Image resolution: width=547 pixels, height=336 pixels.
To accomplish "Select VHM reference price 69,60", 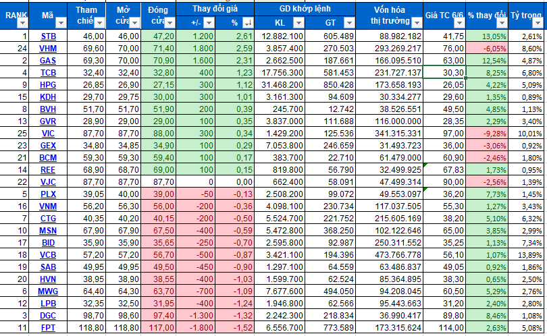I will tap(86, 49).
